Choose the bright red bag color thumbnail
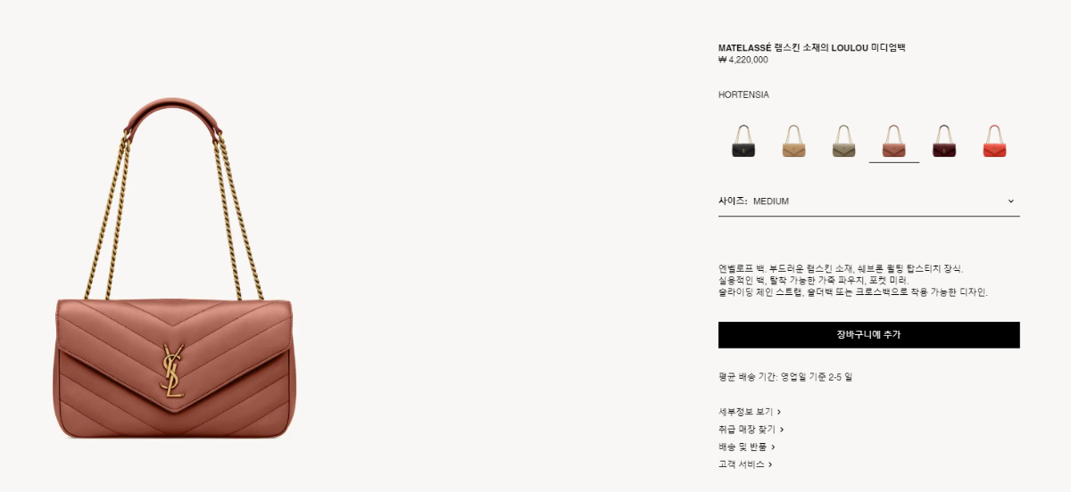 pos(994,141)
